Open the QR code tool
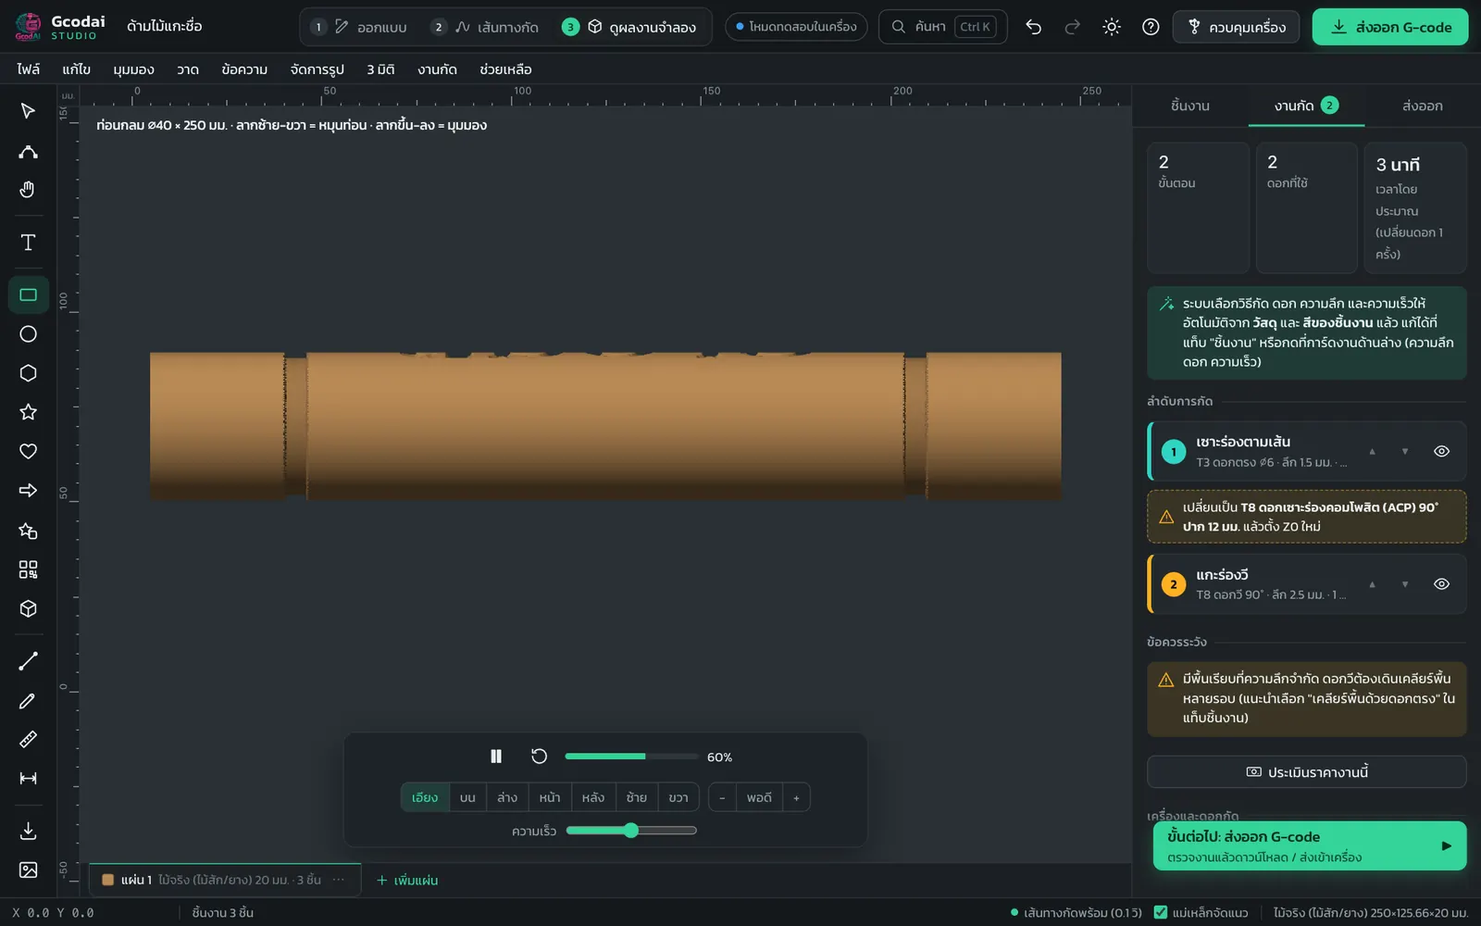This screenshot has width=1481, height=926. click(x=28, y=569)
